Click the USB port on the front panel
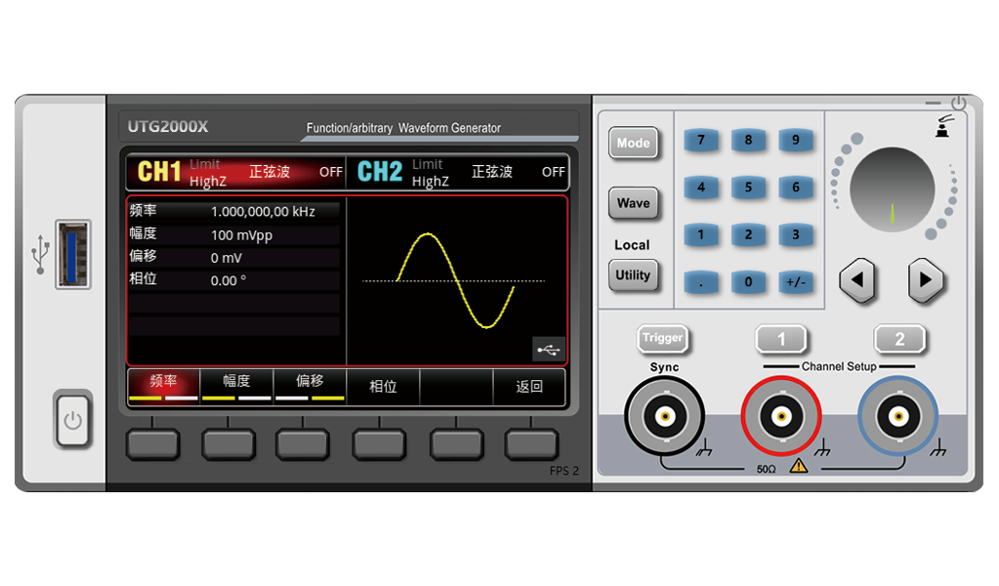This screenshot has height=586, width=999. 73,254
